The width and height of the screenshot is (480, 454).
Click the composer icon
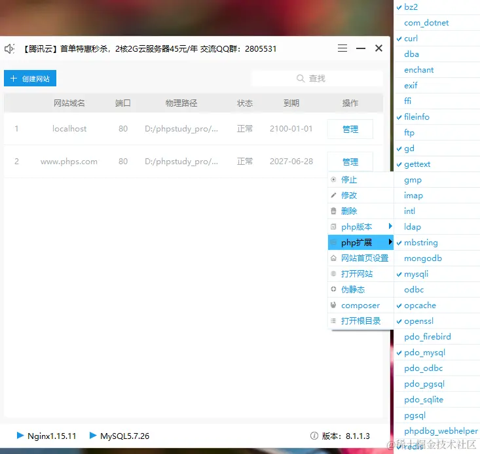[333, 305]
